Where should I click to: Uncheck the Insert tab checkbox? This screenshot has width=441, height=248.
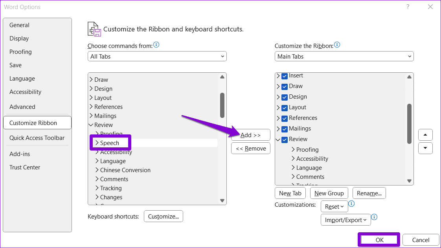(x=284, y=76)
